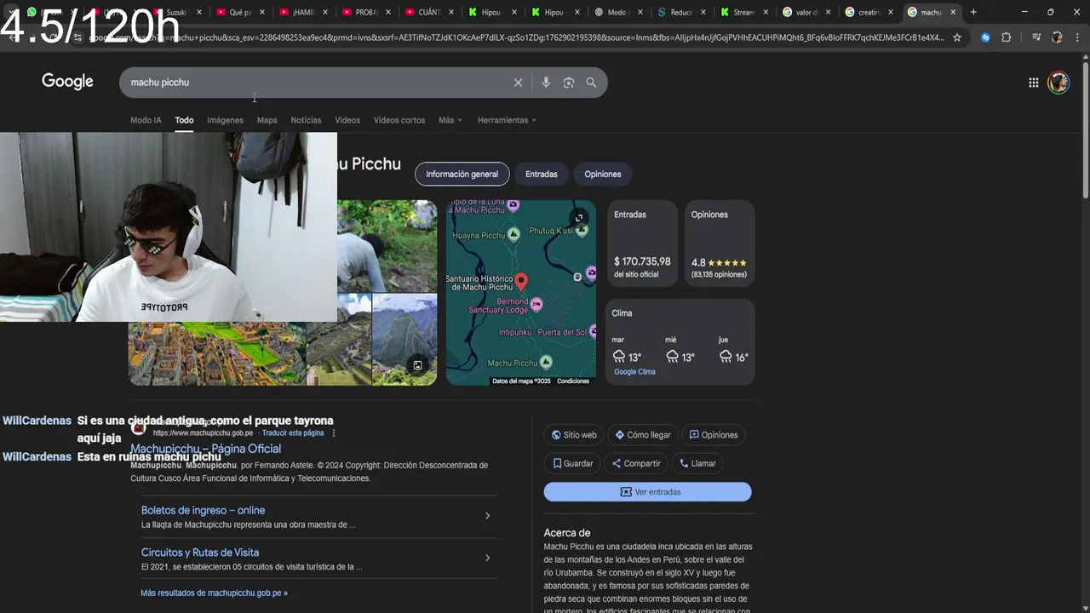Click the Llamar button
The width and height of the screenshot is (1090, 613).
[697, 463]
